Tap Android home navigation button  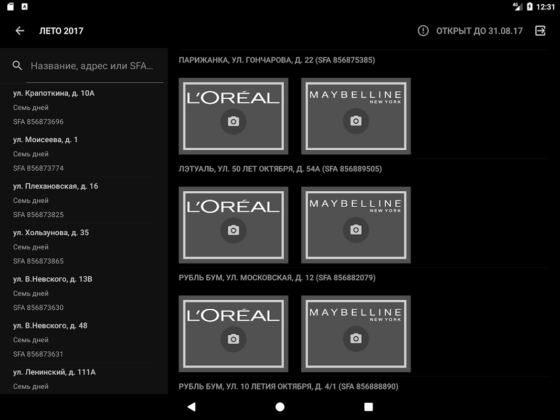280,407
